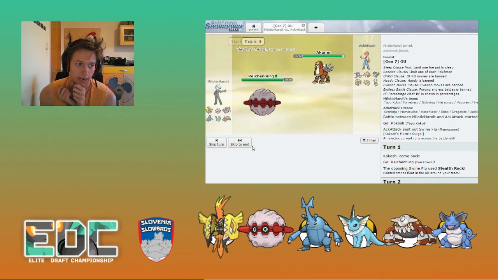Open a new tab with the plus button
The height and width of the screenshot is (280, 498).
(x=316, y=28)
